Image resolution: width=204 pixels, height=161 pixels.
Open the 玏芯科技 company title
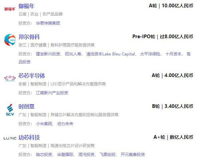[x=29, y=137]
